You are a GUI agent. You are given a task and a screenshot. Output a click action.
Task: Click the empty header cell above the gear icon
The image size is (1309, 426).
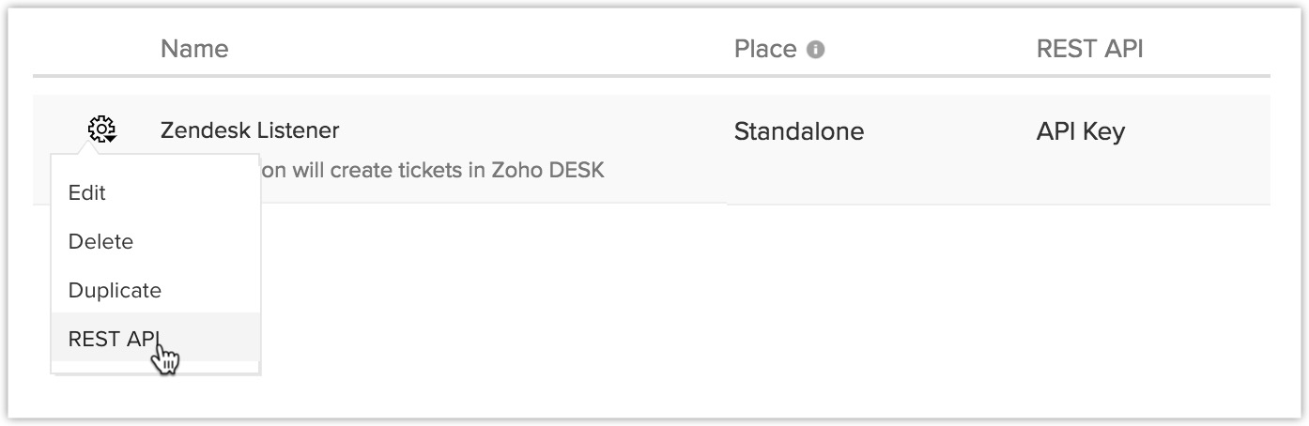point(100,49)
